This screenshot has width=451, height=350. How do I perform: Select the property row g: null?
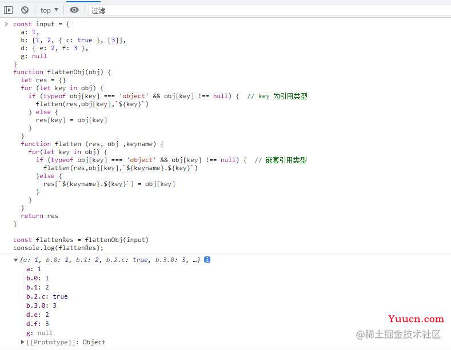39,333
